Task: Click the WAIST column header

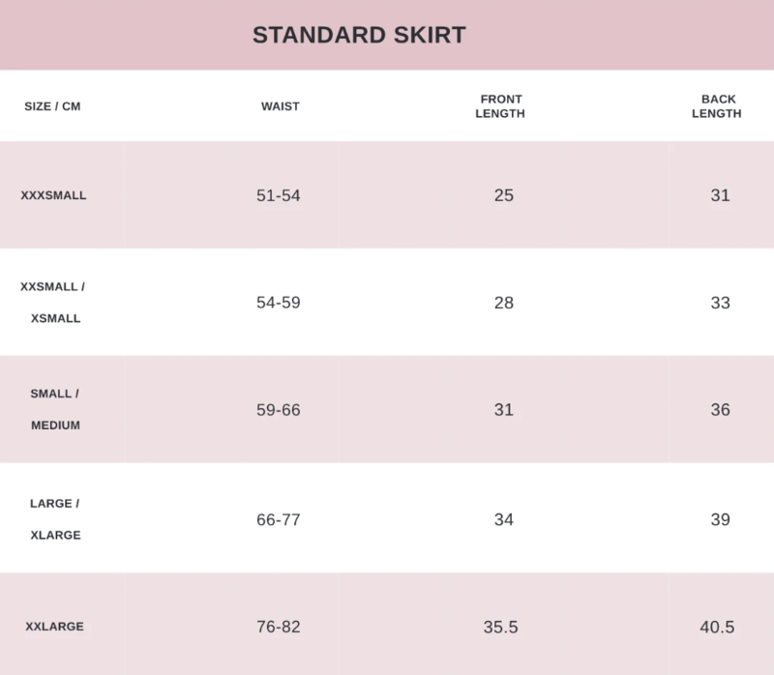Action: (x=280, y=106)
